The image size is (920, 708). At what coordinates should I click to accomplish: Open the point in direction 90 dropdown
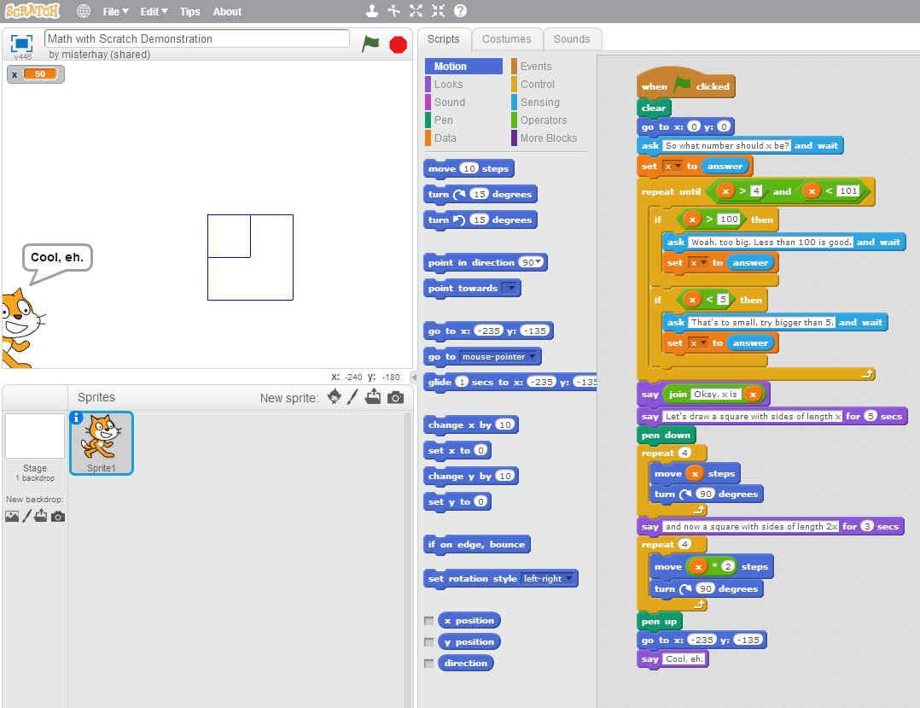tap(538, 262)
